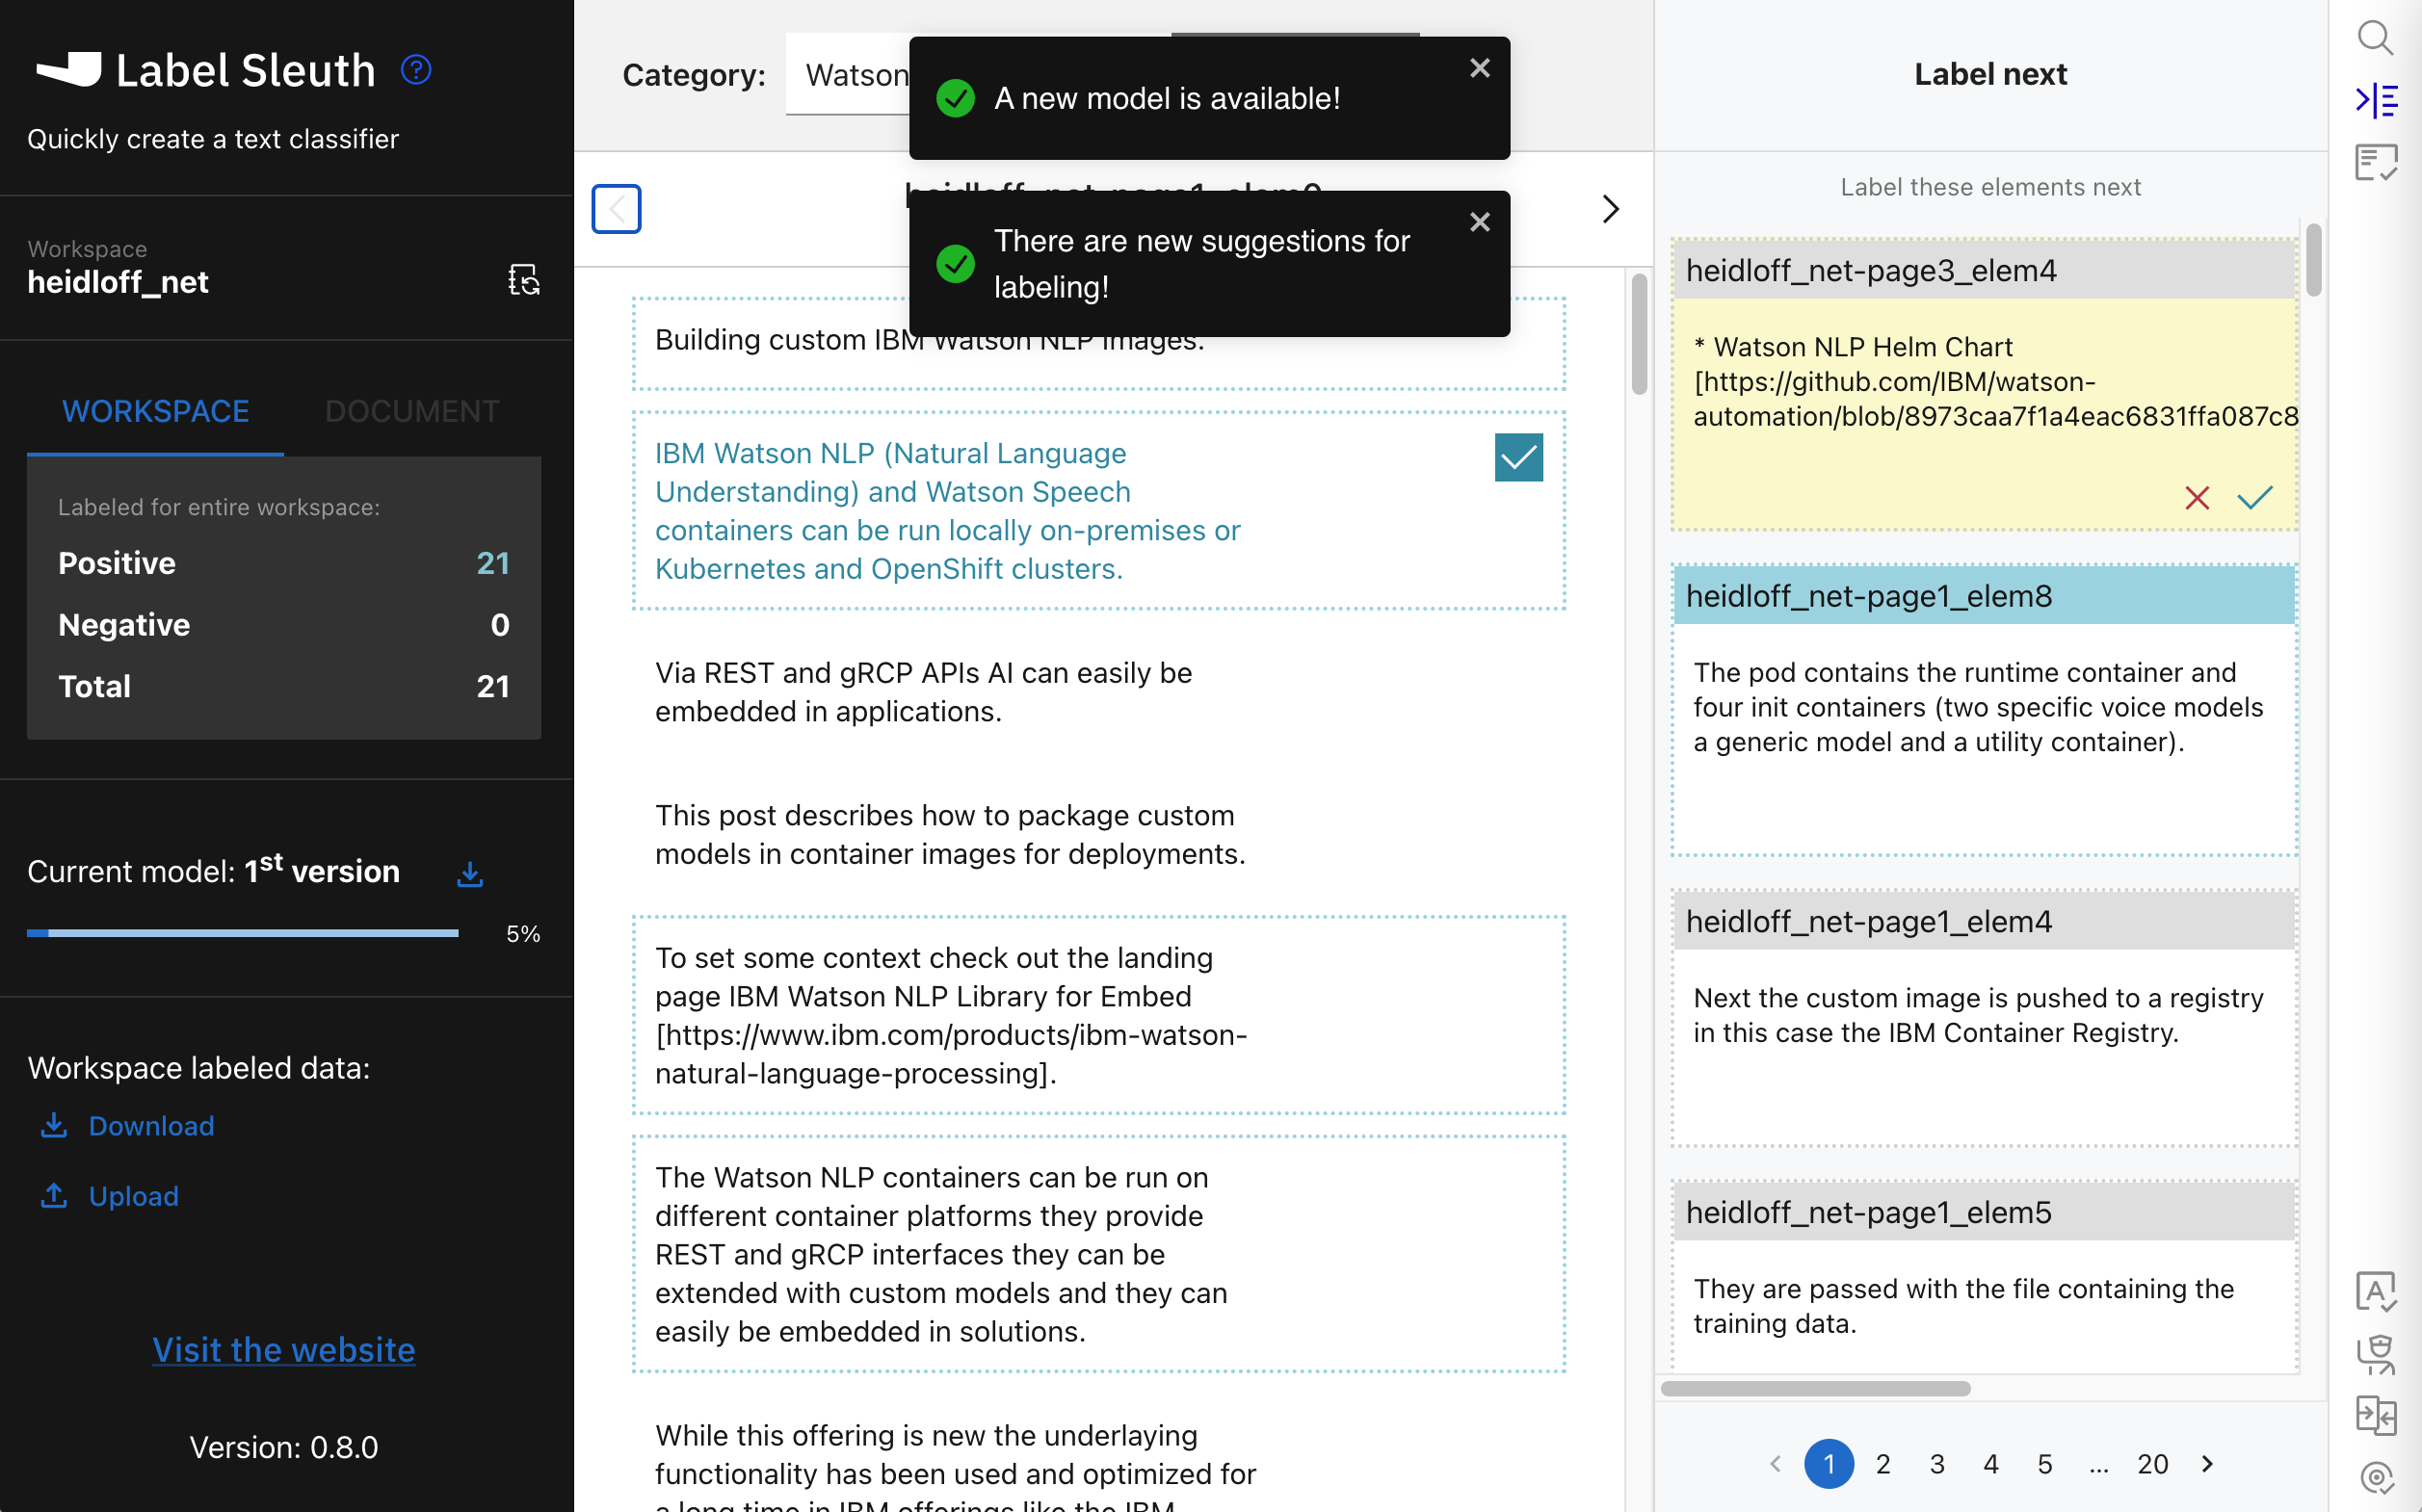Open the Label Sleuth help icon
Image resolution: width=2422 pixels, height=1512 pixels.
(415, 70)
